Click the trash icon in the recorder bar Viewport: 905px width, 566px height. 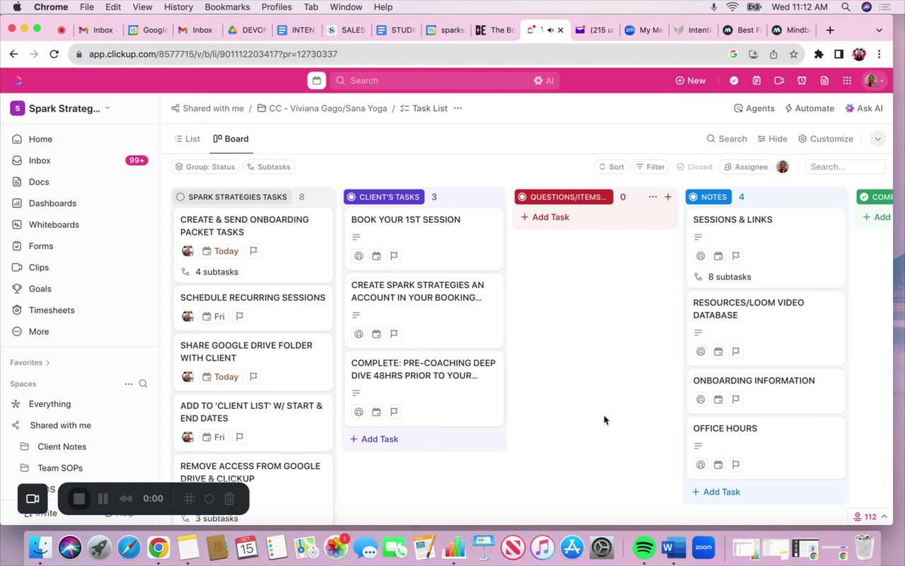[x=229, y=499]
